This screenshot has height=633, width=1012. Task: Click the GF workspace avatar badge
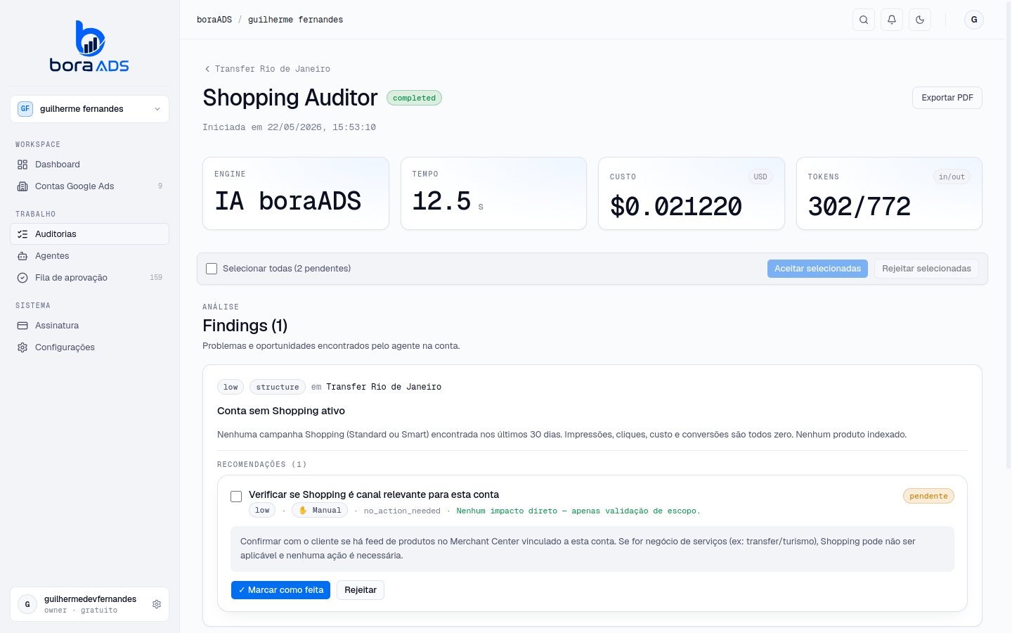[x=25, y=109]
